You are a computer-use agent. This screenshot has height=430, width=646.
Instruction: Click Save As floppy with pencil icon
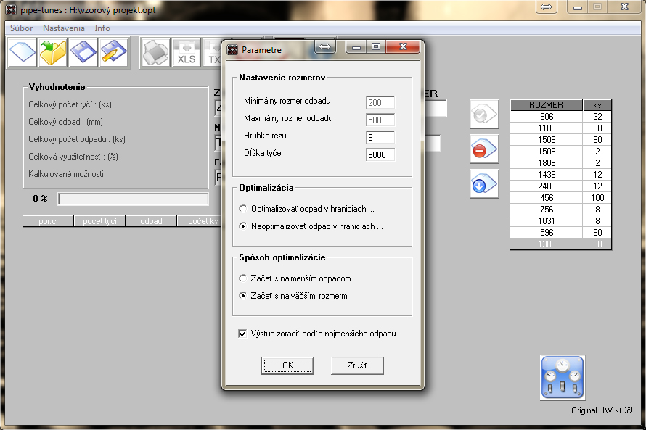click(x=114, y=53)
